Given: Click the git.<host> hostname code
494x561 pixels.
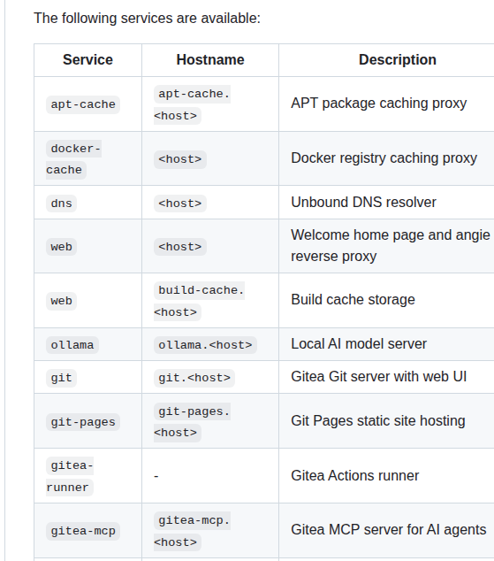Looking at the screenshot, I should pos(194,378).
